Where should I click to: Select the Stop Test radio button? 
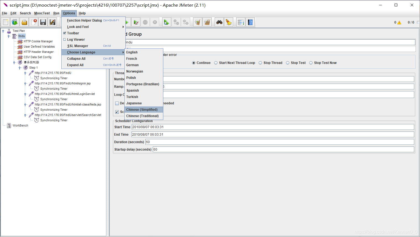pos(288,63)
